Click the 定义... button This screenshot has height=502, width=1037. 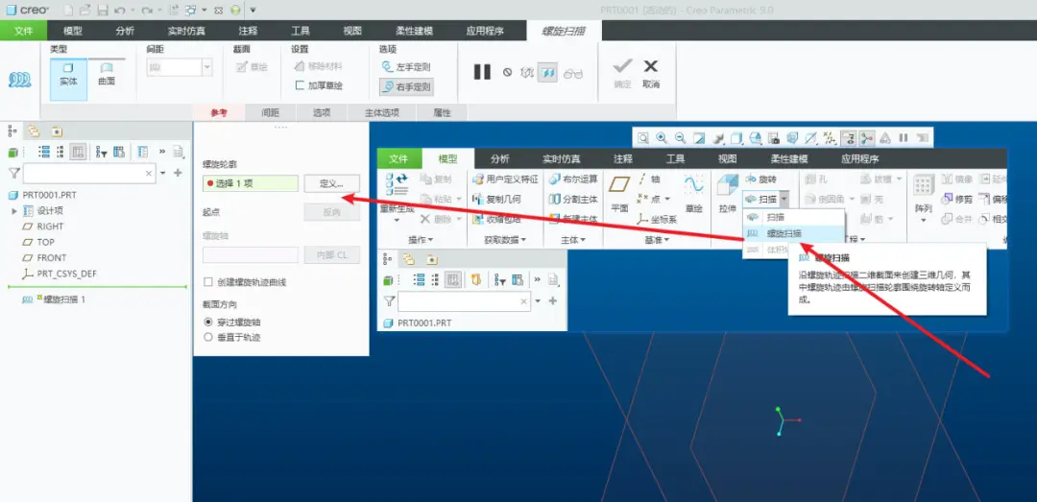click(x=332, y=183)
